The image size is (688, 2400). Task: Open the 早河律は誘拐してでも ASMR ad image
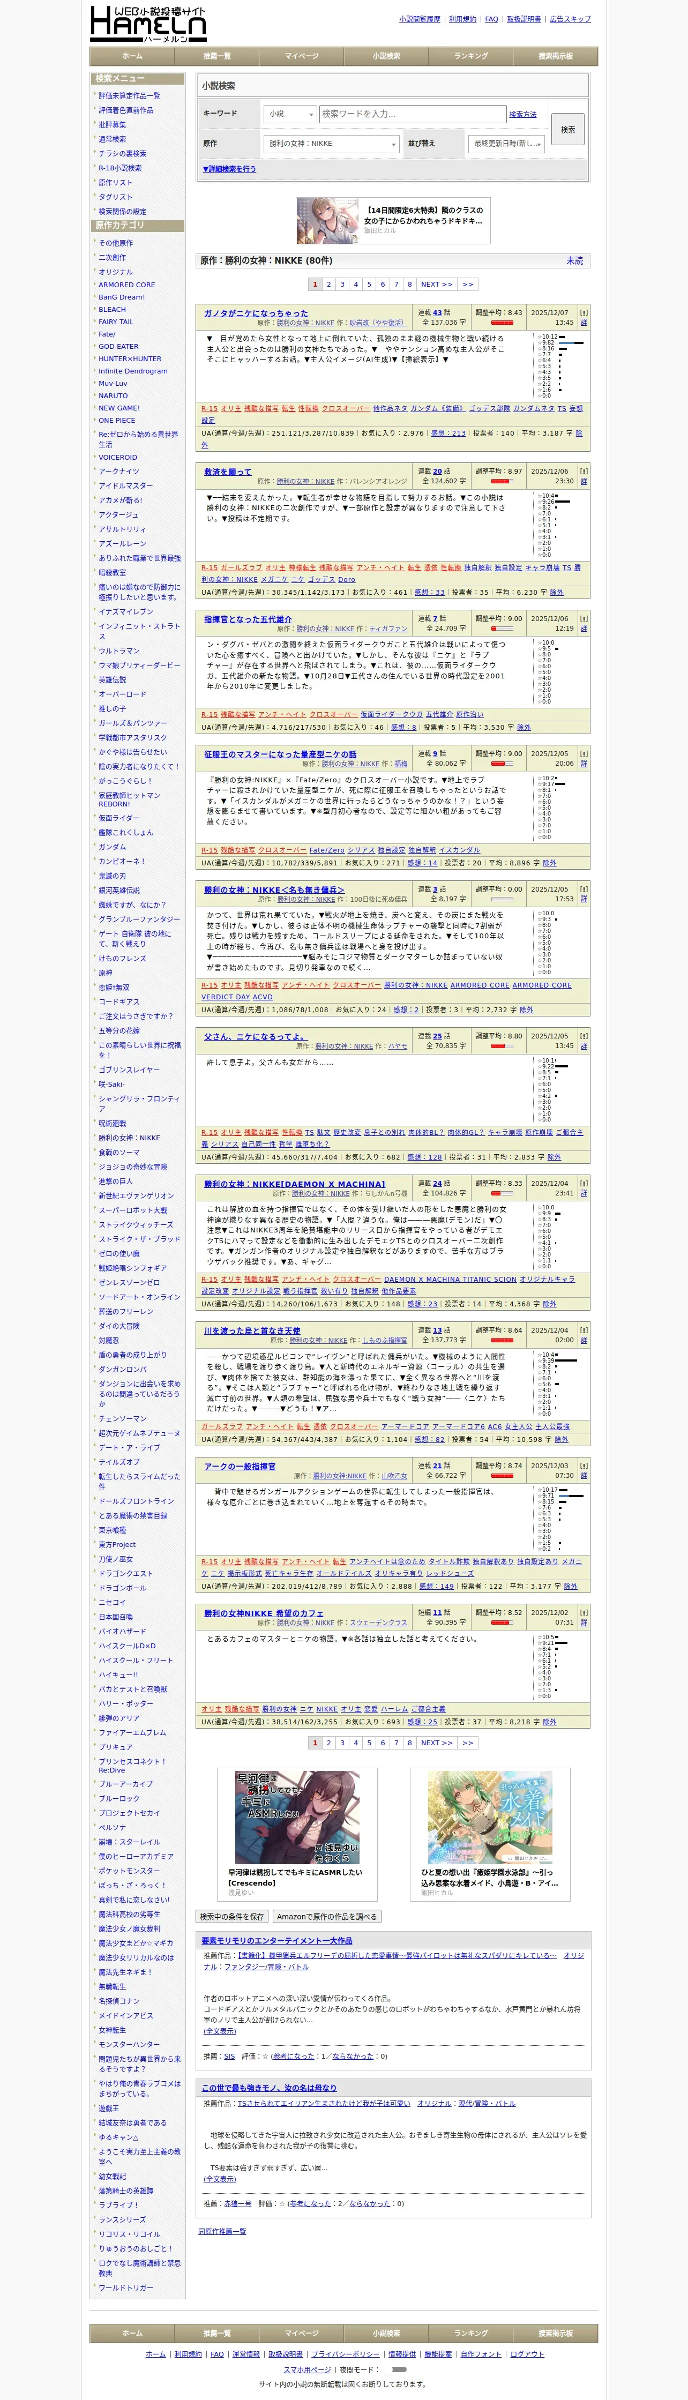pos(297,1819)
